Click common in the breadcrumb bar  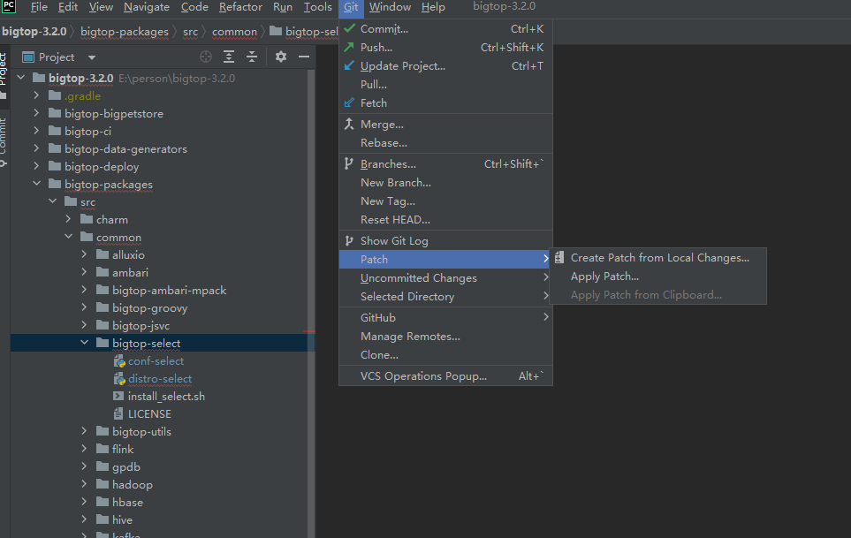point(234,32)
